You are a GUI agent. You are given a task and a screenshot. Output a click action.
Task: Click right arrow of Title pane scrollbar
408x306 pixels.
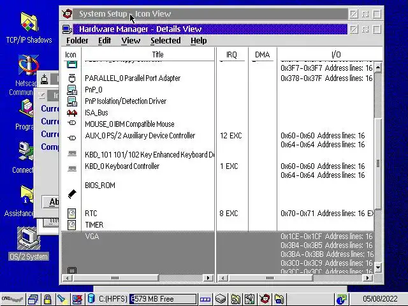(208, 278)
